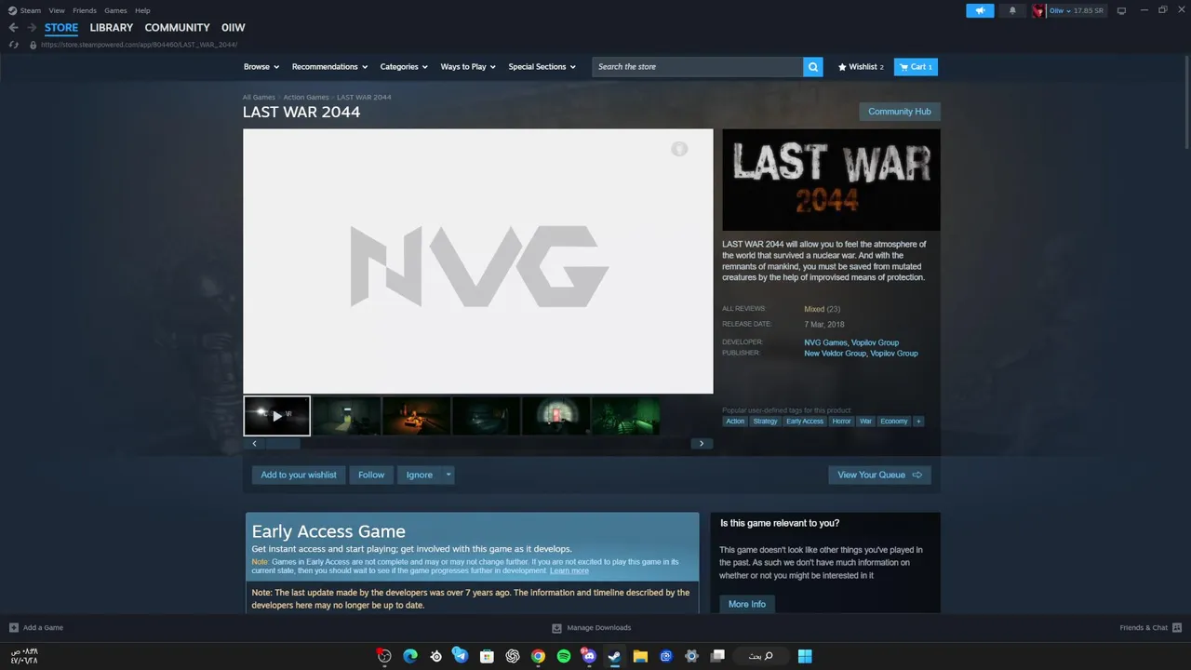Open Google Chrome from the taskbar

(x=538, y=656)
